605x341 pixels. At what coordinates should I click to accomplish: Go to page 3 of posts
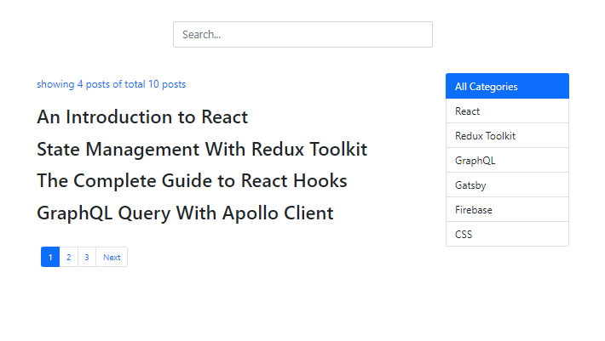[86, 258]
